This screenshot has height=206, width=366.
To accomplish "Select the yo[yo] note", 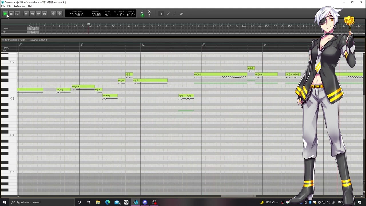I will pyautogui.click(x=121, y=80).
